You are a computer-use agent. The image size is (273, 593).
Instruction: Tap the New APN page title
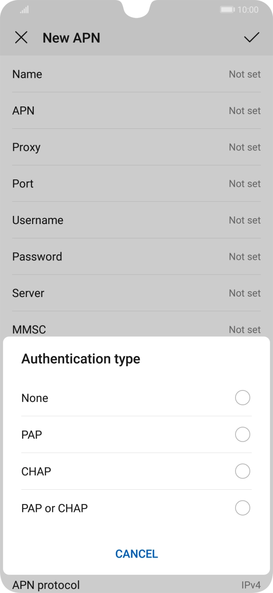click(71, 38)
